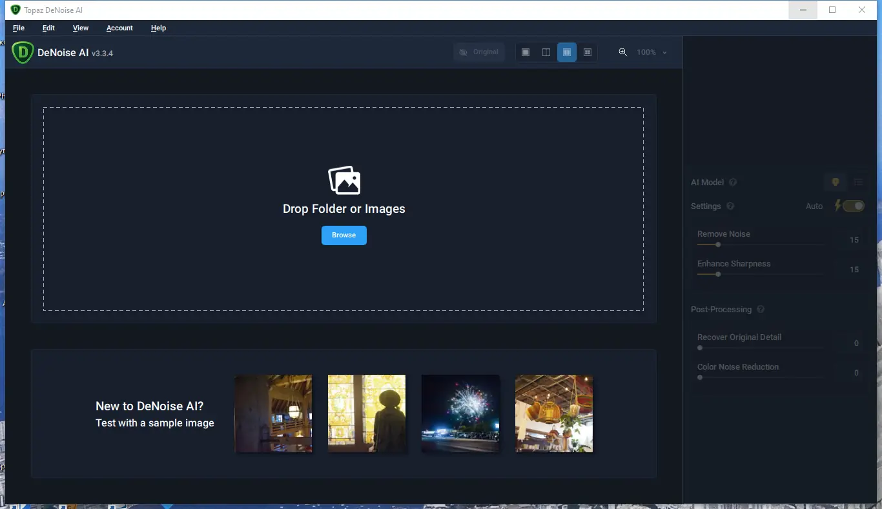The image size is (882, 509).
Task: Toggle the Original preview button
Action: pos(479,52)
